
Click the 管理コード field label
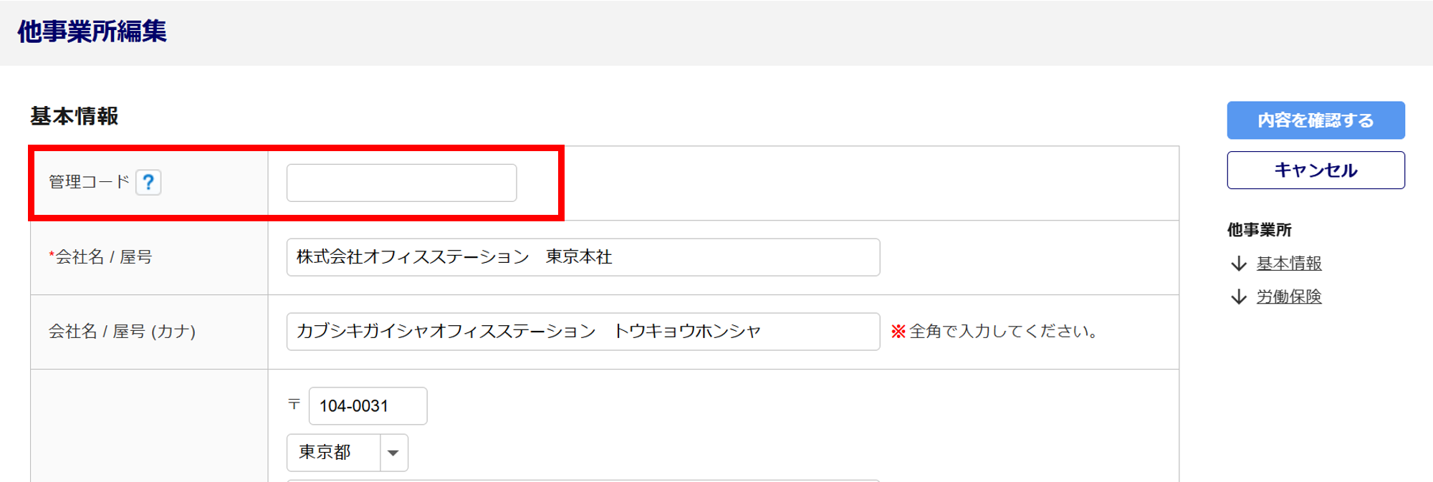(x=89, y=182)
